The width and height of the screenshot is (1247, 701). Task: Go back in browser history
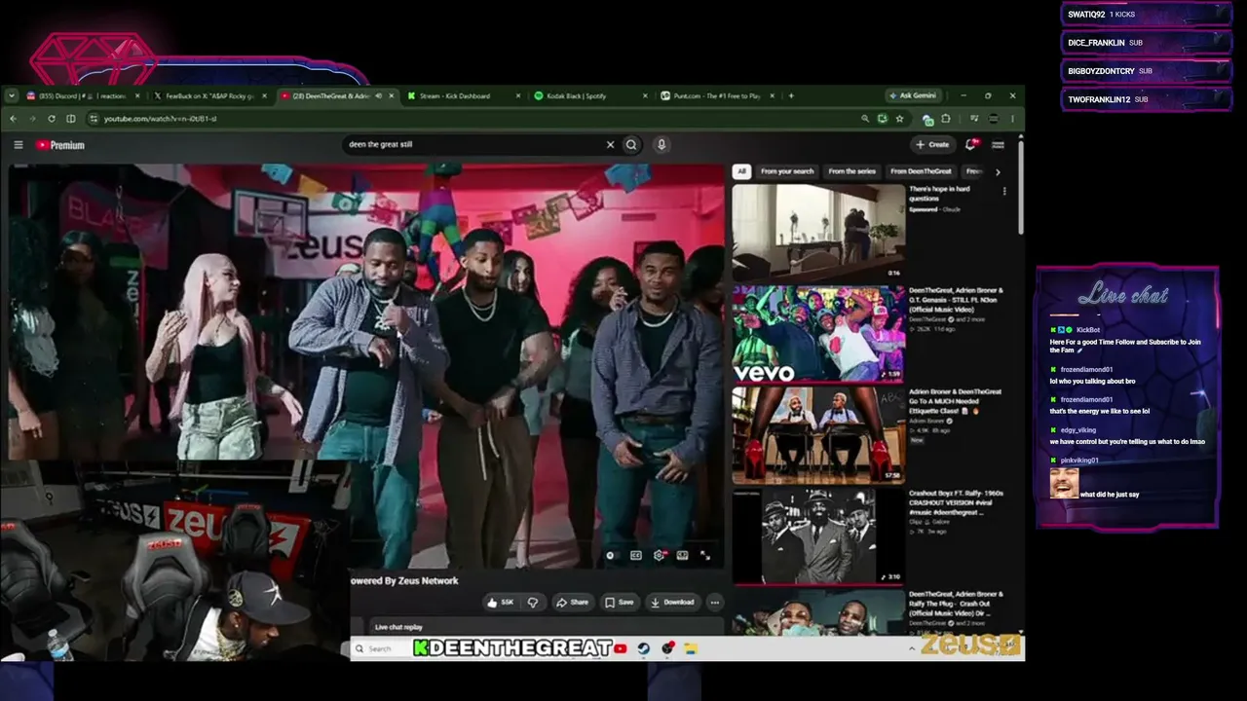(14, 119)
